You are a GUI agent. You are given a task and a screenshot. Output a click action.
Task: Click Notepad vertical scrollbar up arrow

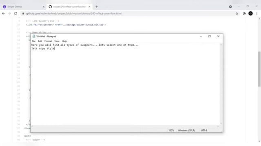point(221,45)
